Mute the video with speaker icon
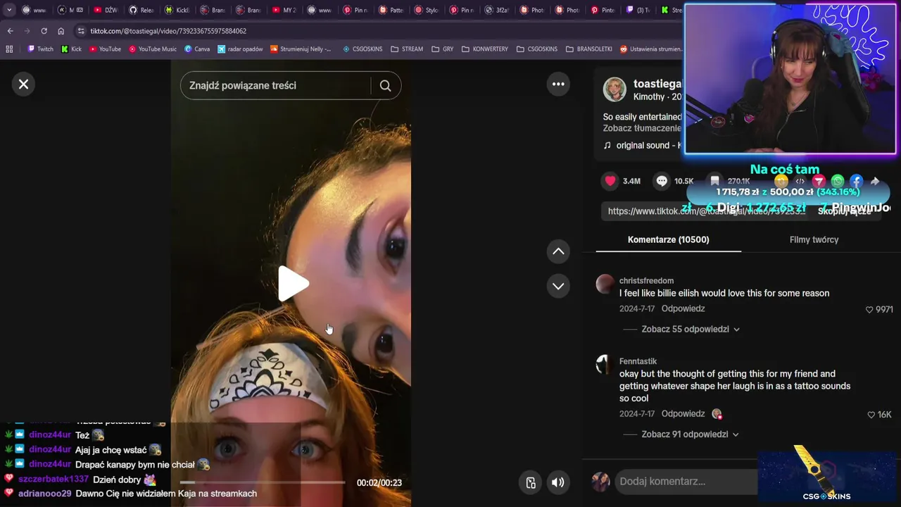This screenshot has height=507, width=901. 557,482
